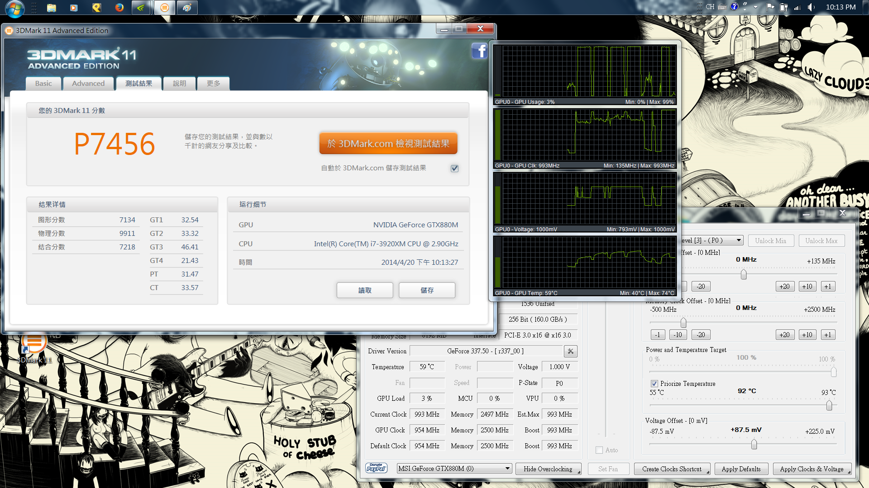
Task: Open the MSI GeForce GTX880M GPU dropdown
Action: pos(454,469)
